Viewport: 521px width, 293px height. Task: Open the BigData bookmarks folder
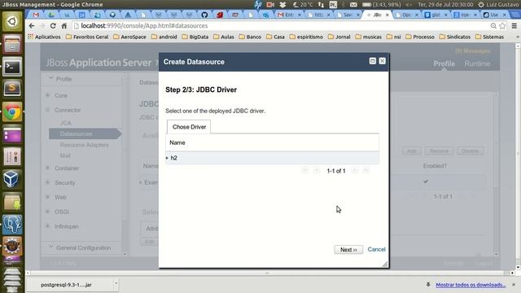(195, 37)
